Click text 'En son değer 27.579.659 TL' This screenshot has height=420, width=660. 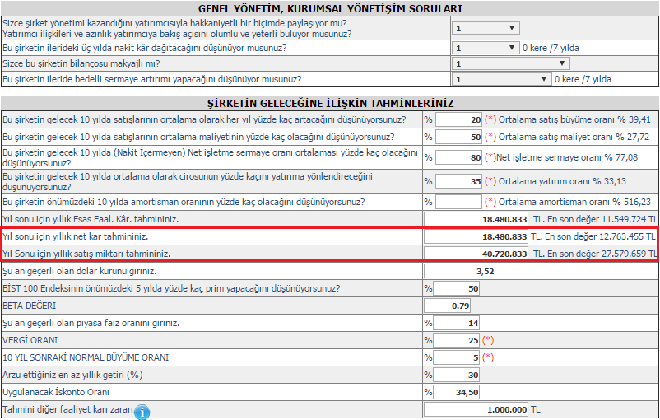602,254
